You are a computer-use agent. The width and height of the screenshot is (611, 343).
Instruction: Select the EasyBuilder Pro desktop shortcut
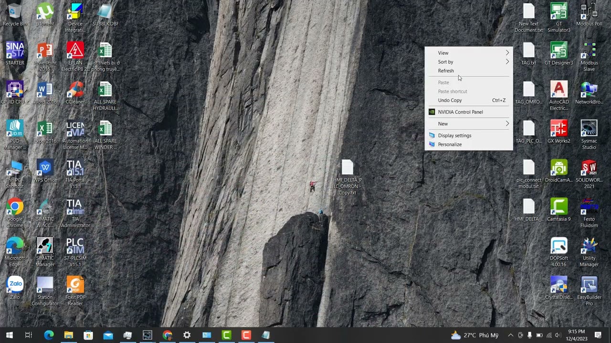tap(589, 292)
